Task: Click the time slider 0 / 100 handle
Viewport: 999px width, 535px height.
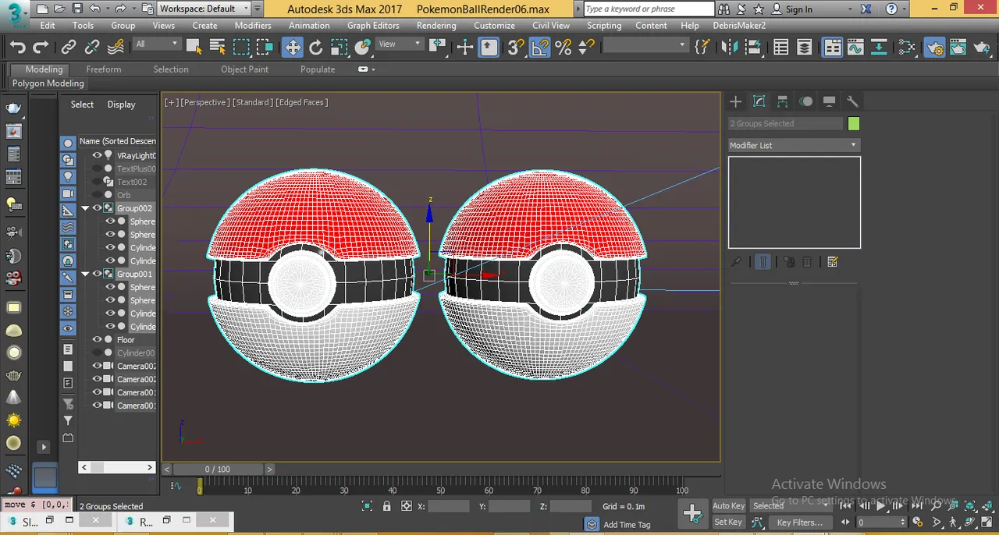Action: 218,469
